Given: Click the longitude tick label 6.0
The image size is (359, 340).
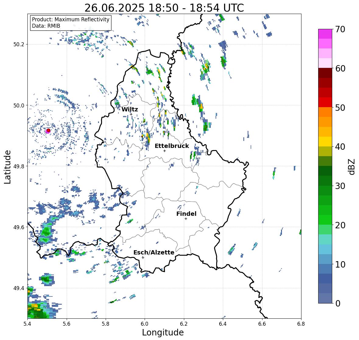Looking at the screenshot, I should tap(145, 324).
